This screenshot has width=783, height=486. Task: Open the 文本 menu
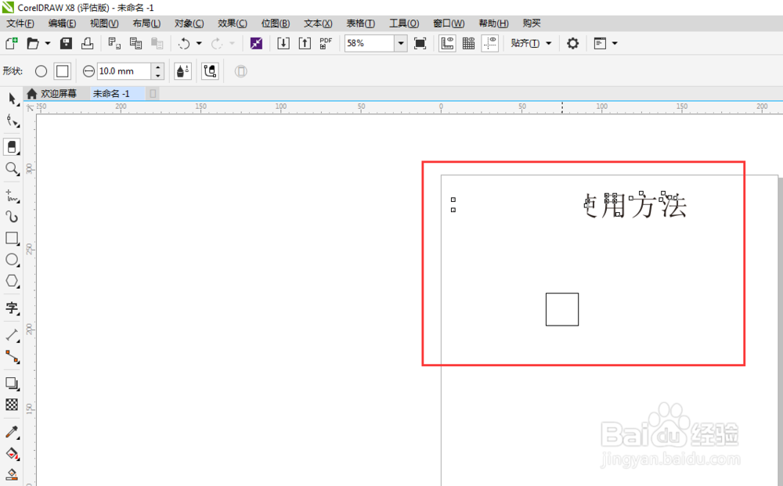point(317,23)
